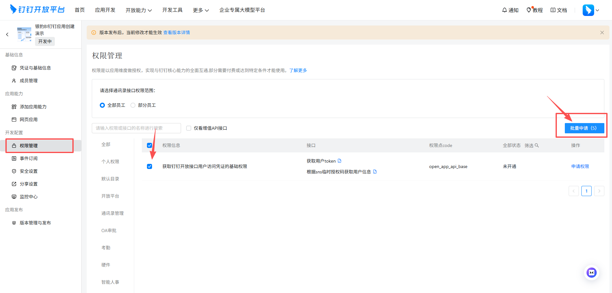Viewport: 612px width, 293px height.
Task: Open the 教程 tutorial lightbulb icon
Action: pos(534,10)
